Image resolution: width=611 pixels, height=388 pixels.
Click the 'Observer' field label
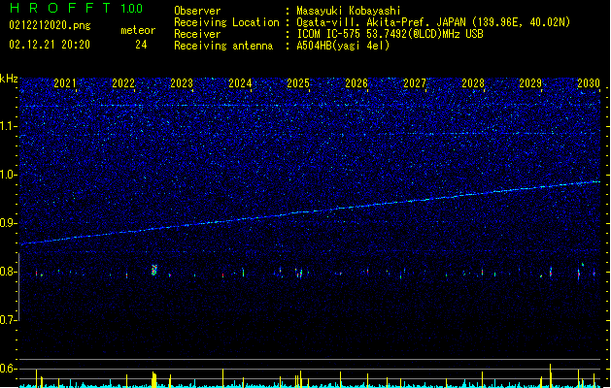tap(197, 11)
